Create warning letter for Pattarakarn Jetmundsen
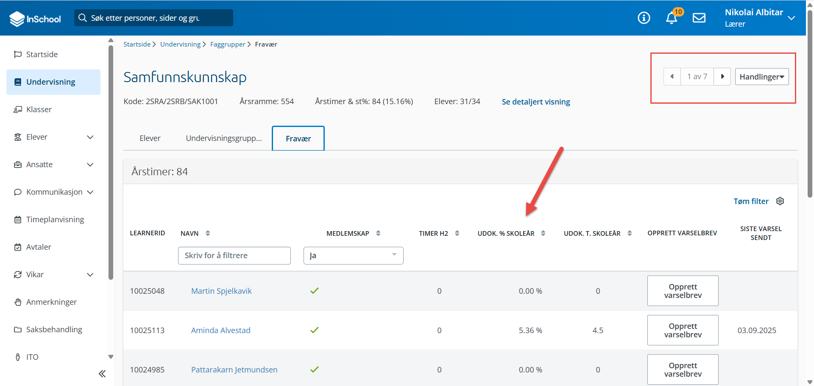Viewport: 814px width, 386px height. tap(683, 369)
